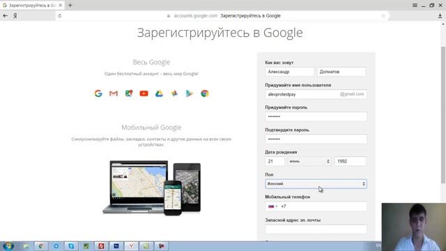Image resolution: width=446 pixels, height=251 pixels.
Task: Open the blue circle taskbar app
Action: click(x=56, y=246)
